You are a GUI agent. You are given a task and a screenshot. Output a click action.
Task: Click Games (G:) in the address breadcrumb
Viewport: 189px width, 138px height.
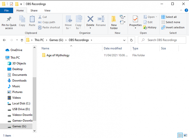click(x=56, y=40)
